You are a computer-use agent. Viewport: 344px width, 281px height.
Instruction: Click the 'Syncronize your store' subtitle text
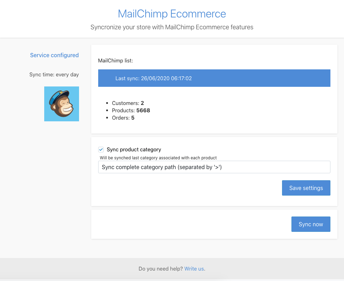[x=172, y=27]
